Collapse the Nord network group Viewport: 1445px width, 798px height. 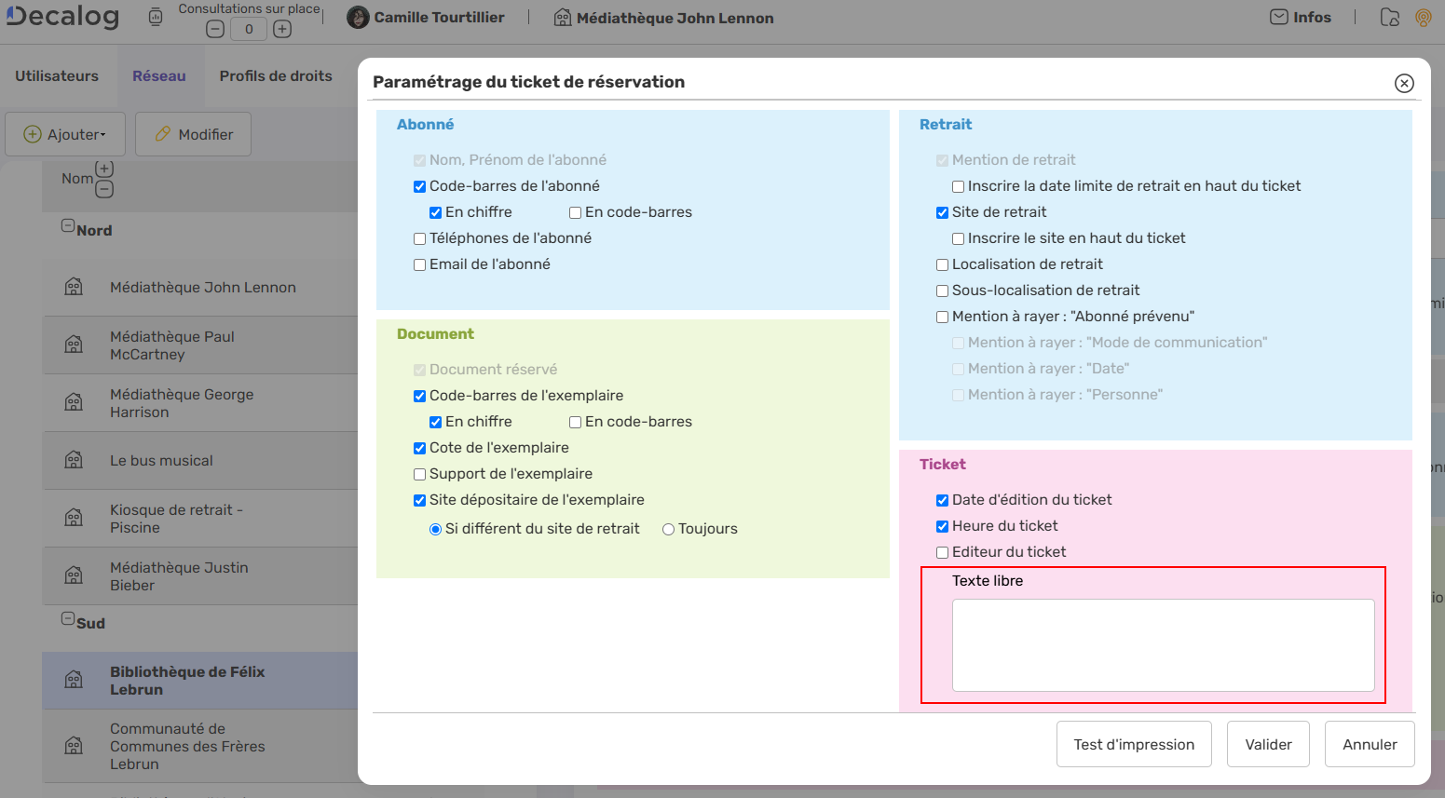(68, 225)
